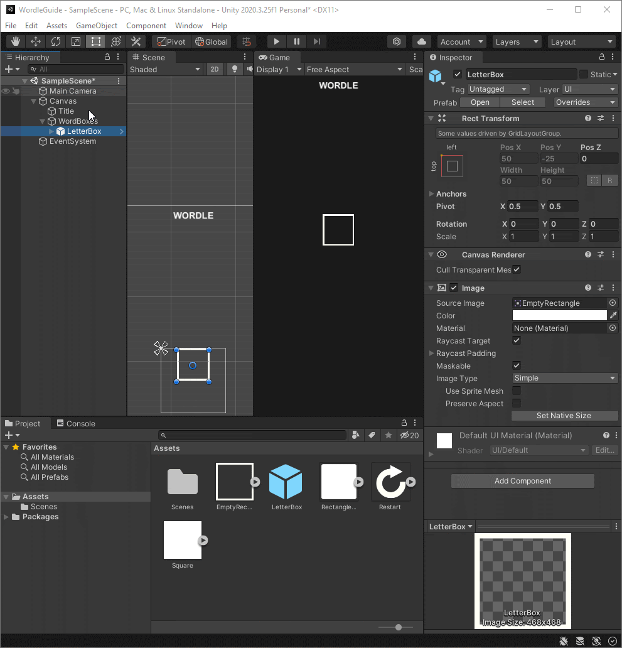
Task: Open the Free Aspect dropdown
Action: click(x=355, y=69)
